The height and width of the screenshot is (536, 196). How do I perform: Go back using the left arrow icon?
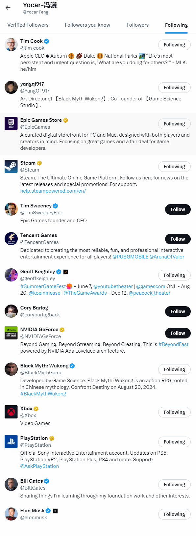[8, 8]
